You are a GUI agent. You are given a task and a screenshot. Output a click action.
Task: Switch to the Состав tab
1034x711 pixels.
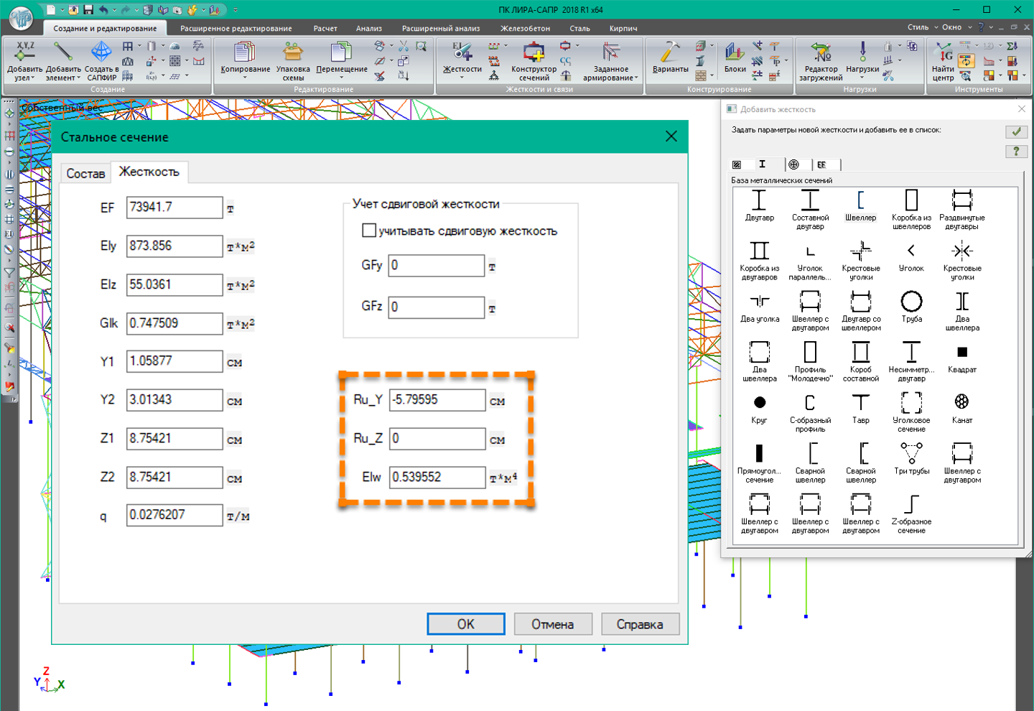tap(85, 173)
